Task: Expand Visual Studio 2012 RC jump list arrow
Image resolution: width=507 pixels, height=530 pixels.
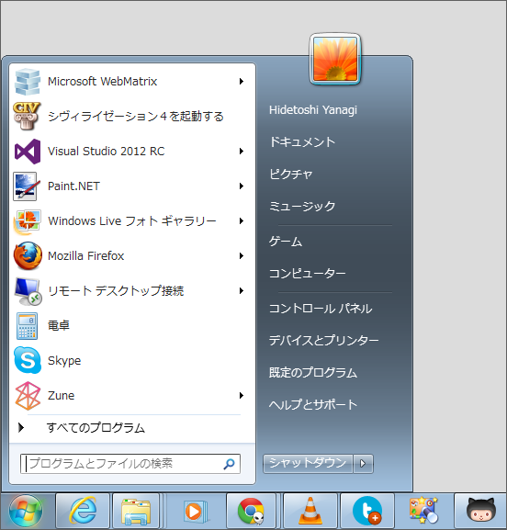Action: pos(242,151)
